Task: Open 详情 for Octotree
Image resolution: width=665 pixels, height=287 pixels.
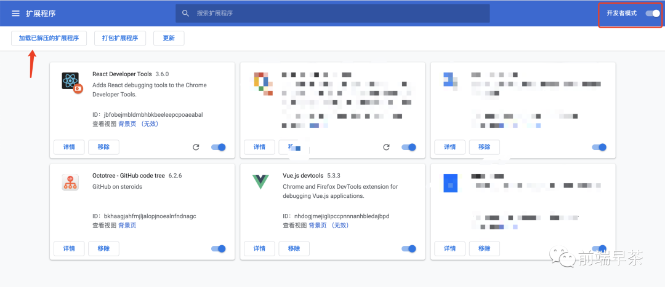Action: click(69, 249)
